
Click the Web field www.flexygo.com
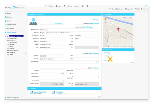52,47
